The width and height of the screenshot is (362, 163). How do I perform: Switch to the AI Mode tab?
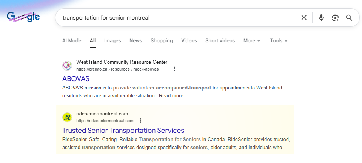(x=72, y=41)
